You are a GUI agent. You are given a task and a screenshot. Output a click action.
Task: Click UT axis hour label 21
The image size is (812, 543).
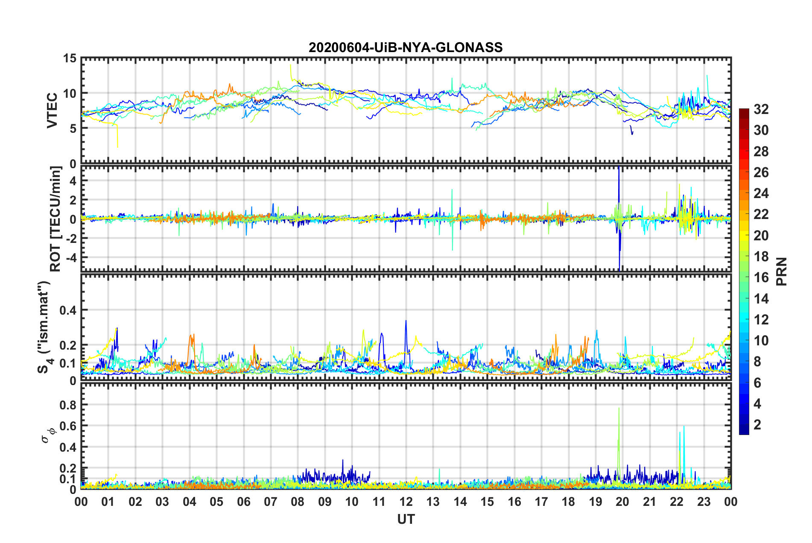pyautogui.click(x=650, y=502)
